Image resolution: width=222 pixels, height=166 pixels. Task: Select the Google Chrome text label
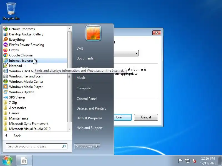(21, 55)
